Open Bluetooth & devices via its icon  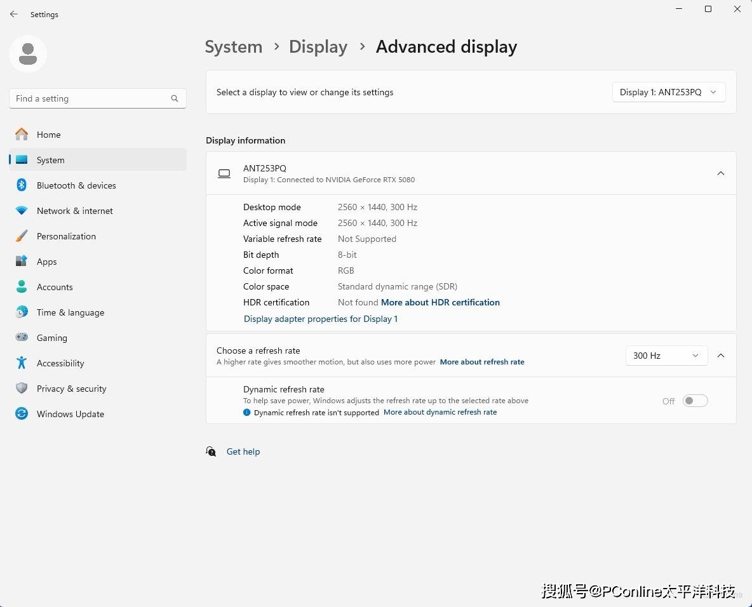pyautogui.click(x=22, y=185)
